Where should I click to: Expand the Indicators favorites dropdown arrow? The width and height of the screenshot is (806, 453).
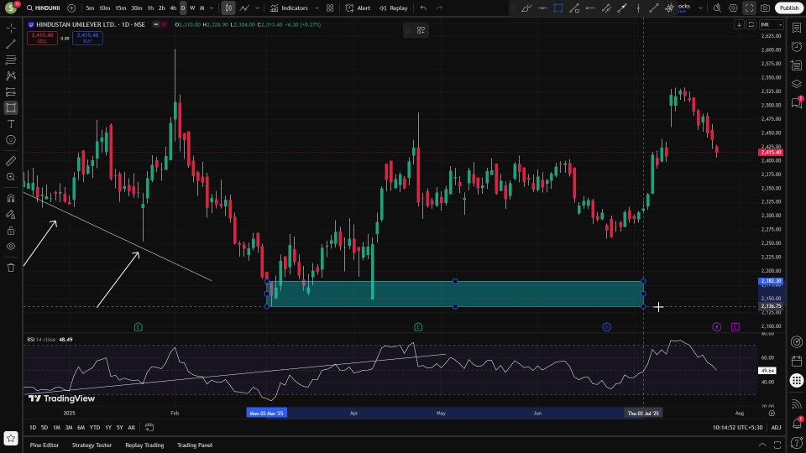click(x=317, y=8)
